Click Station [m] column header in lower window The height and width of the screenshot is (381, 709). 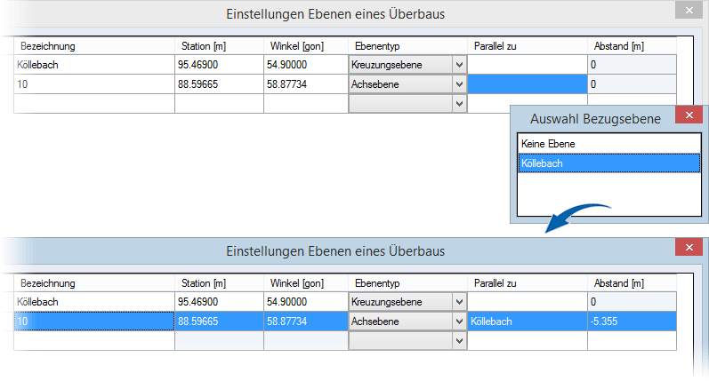point(220,283)
